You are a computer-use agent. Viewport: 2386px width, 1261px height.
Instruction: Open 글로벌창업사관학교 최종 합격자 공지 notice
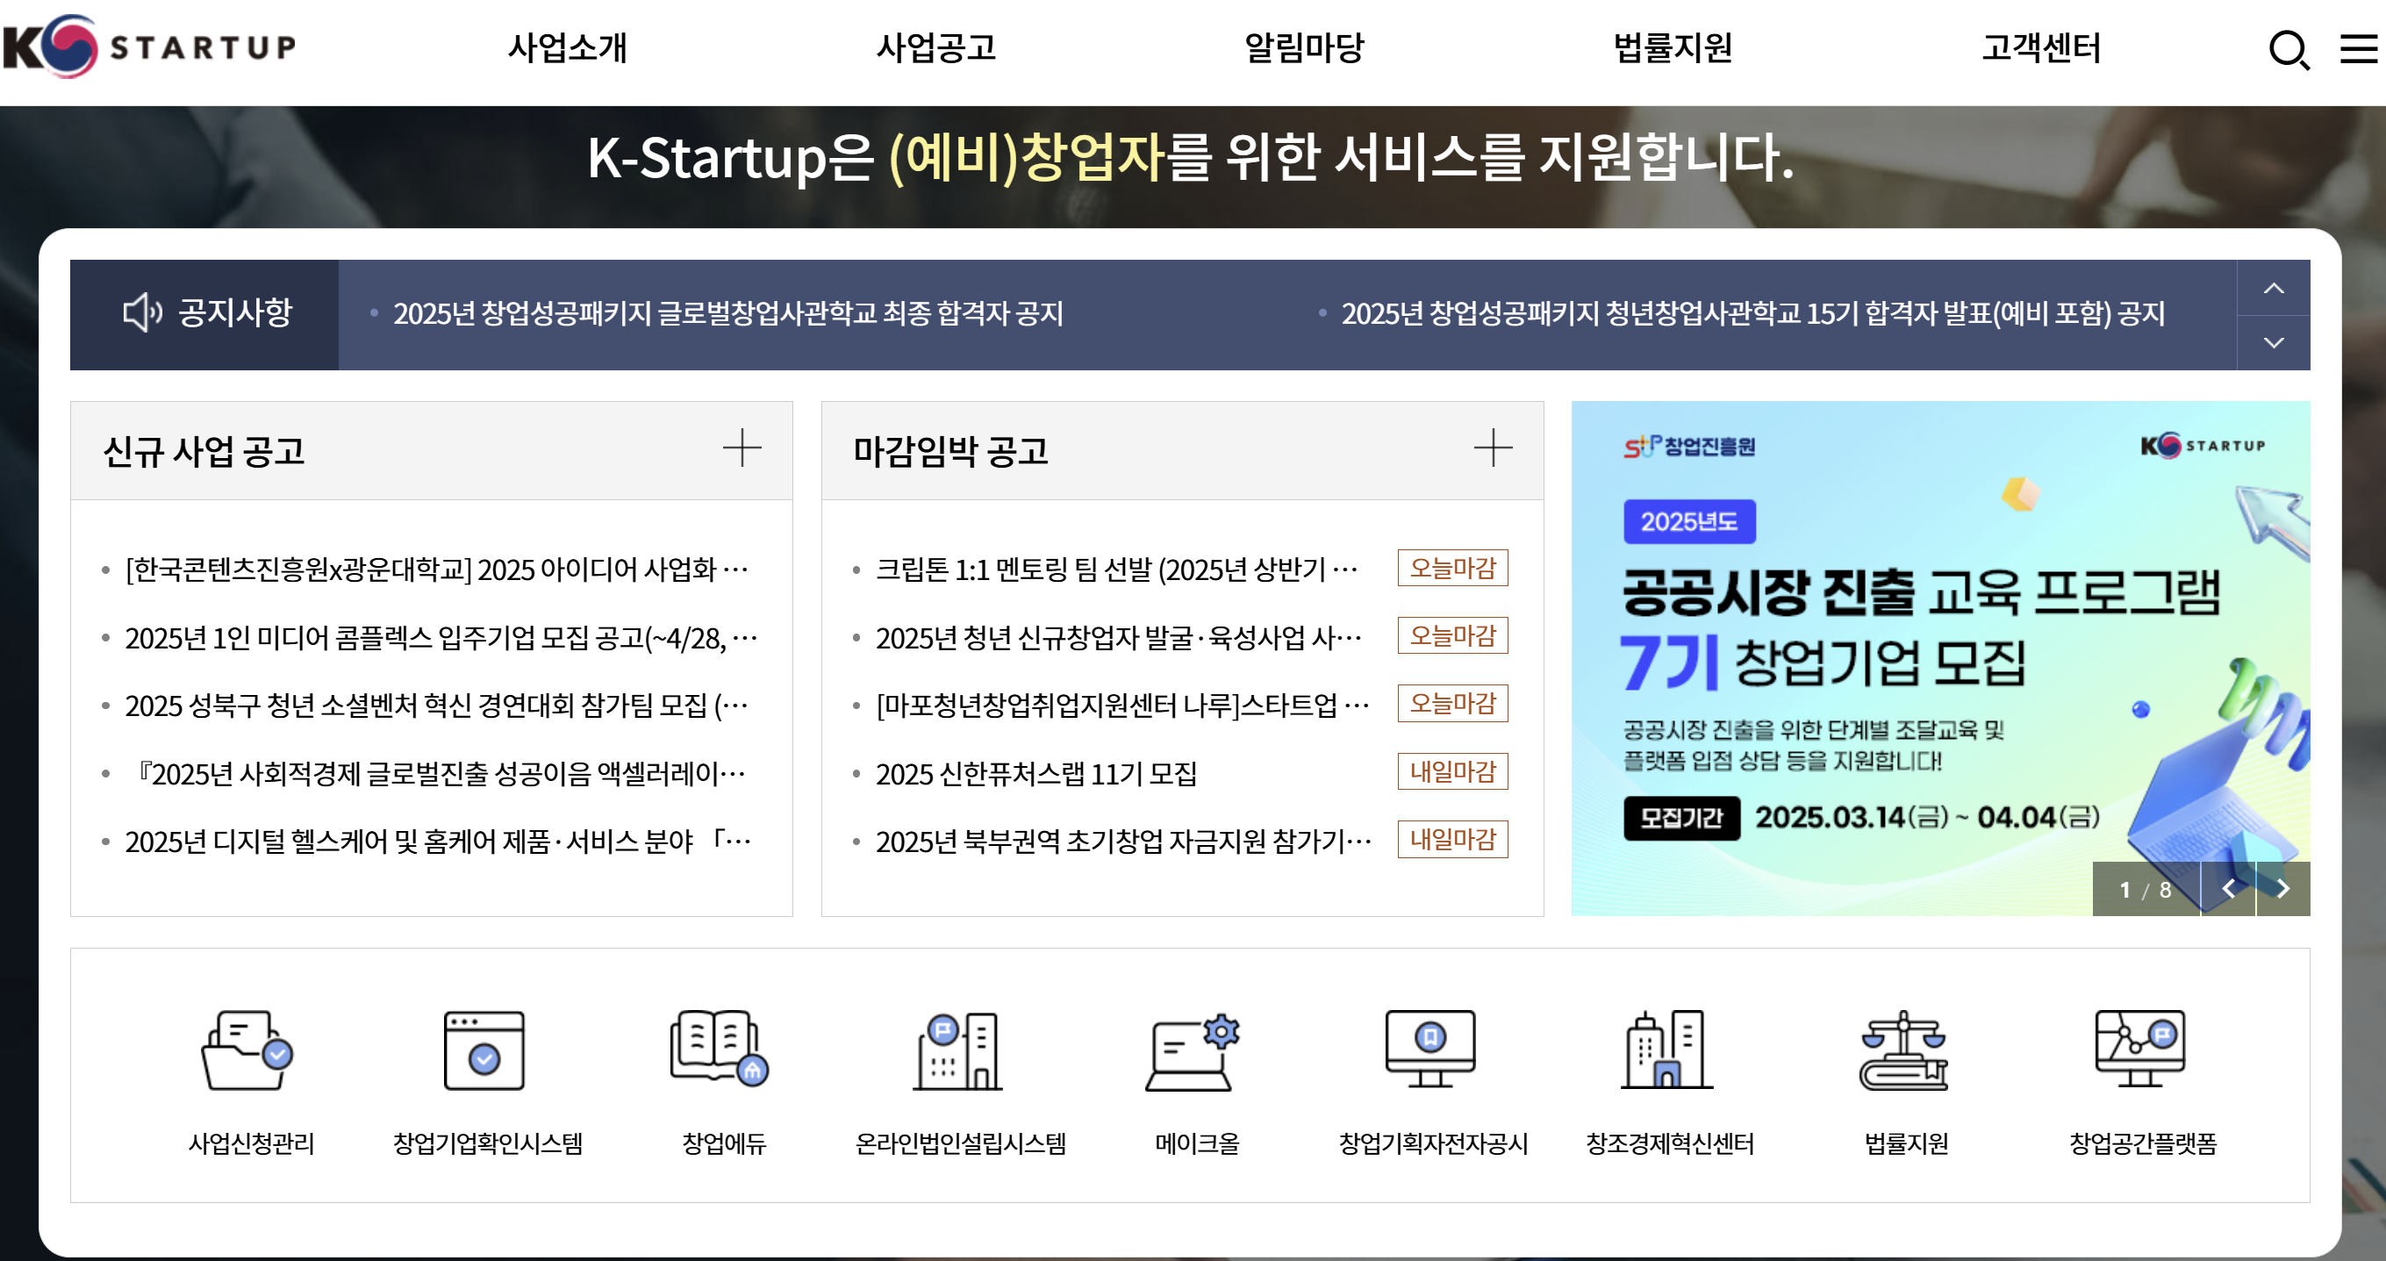(727, 314)
